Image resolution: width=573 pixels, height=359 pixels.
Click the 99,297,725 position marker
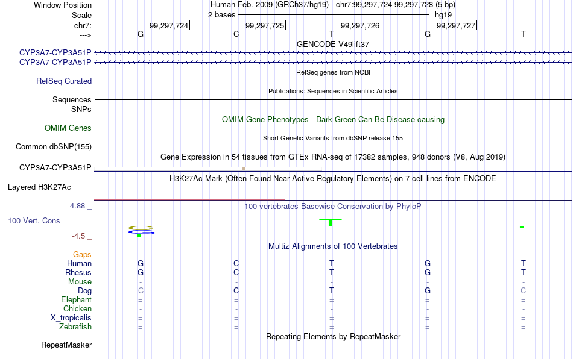pyautogui.click(x=265, y=25)
